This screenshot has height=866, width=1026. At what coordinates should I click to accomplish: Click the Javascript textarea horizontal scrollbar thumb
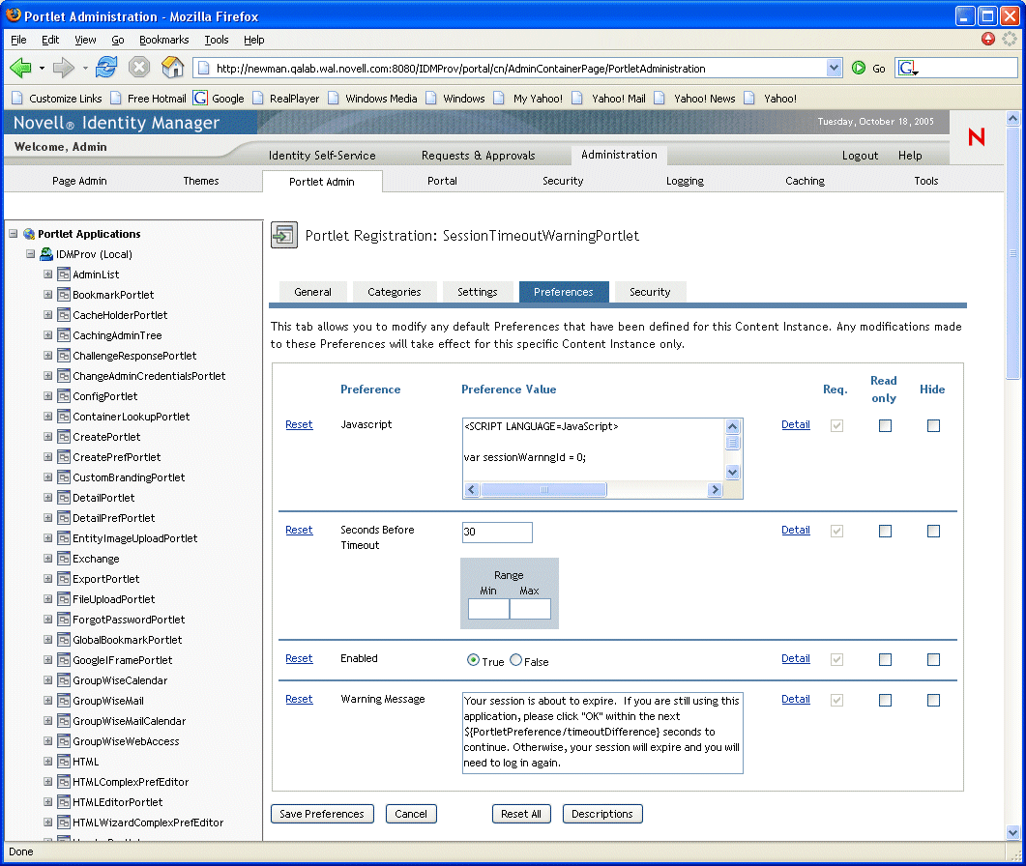pyautogui.click(x=543, y=489)
